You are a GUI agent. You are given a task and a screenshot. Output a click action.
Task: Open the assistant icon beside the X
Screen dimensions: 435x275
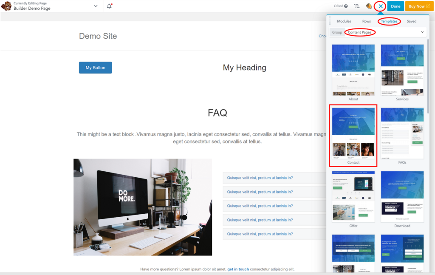369,6
